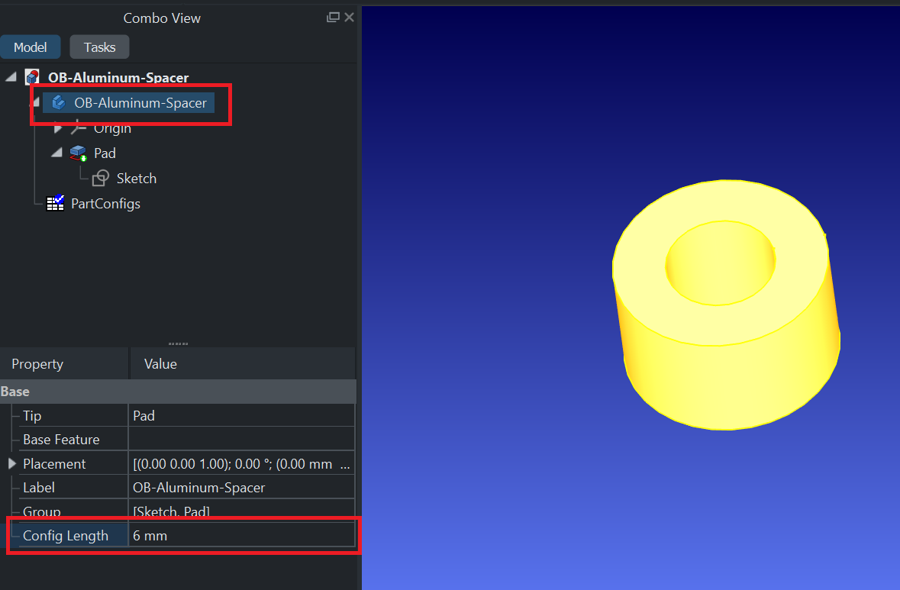Select Sketch in the model tree
This screenshot has height=590, width=900.
coord(137,179)
